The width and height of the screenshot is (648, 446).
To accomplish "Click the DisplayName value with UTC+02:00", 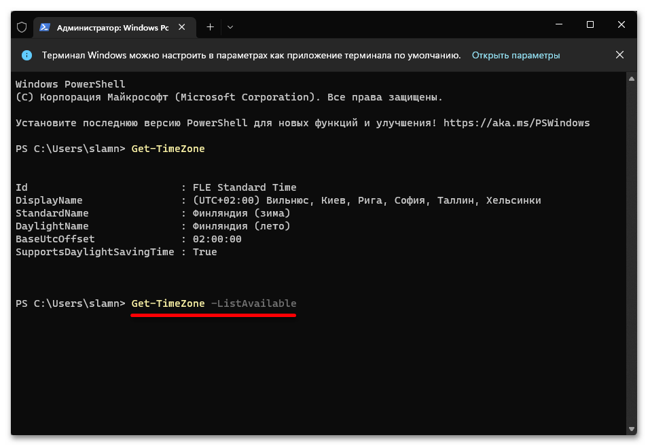I will pyautogui.click(x=367, y=200).
